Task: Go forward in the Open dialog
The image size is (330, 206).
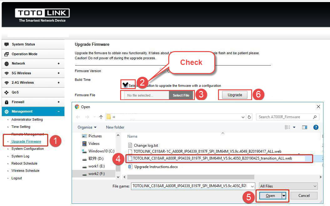Action: tap(87, 117)
